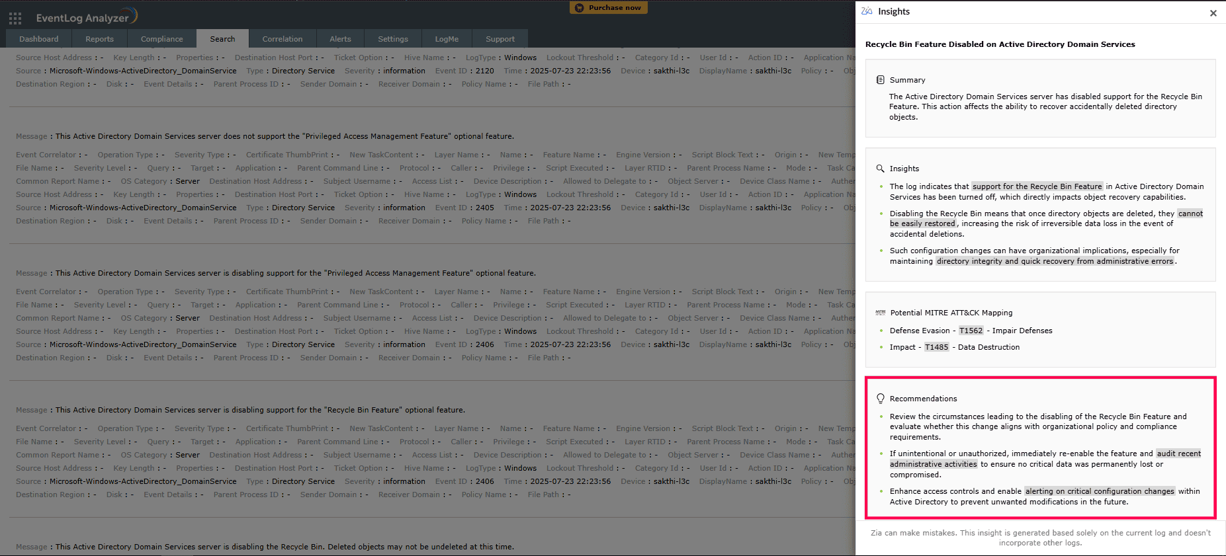Click the MITRE ATT&CK mapping icon
1226x556 pixels.
[880, 313]
